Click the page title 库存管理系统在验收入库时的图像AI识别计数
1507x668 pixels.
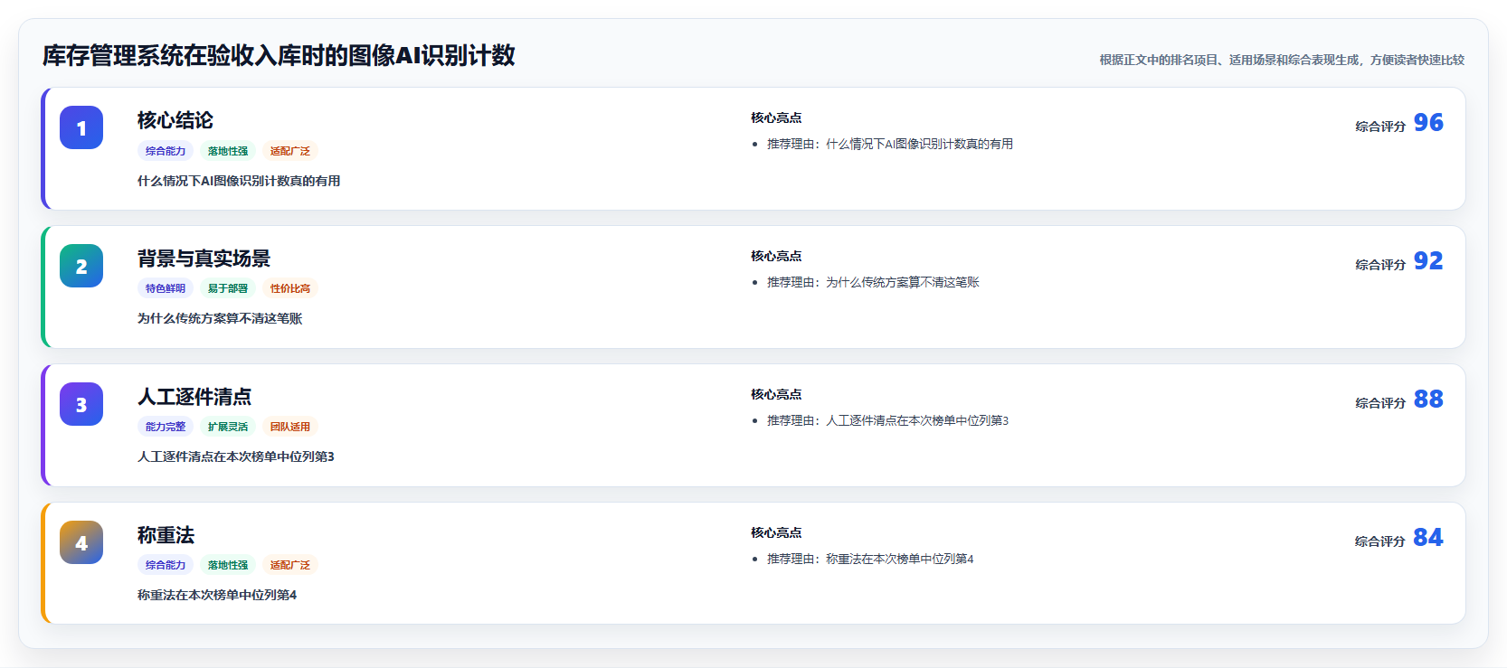pyautogui.click(x=279, y=55)
